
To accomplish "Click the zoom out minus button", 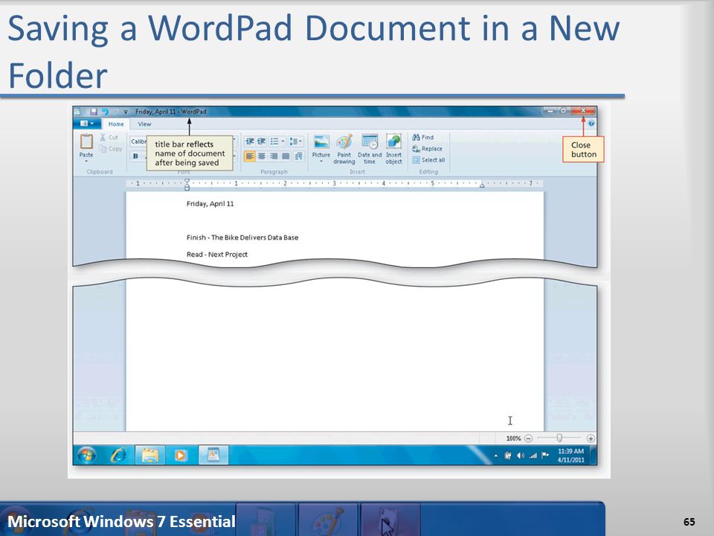I will tap(528, 438).
